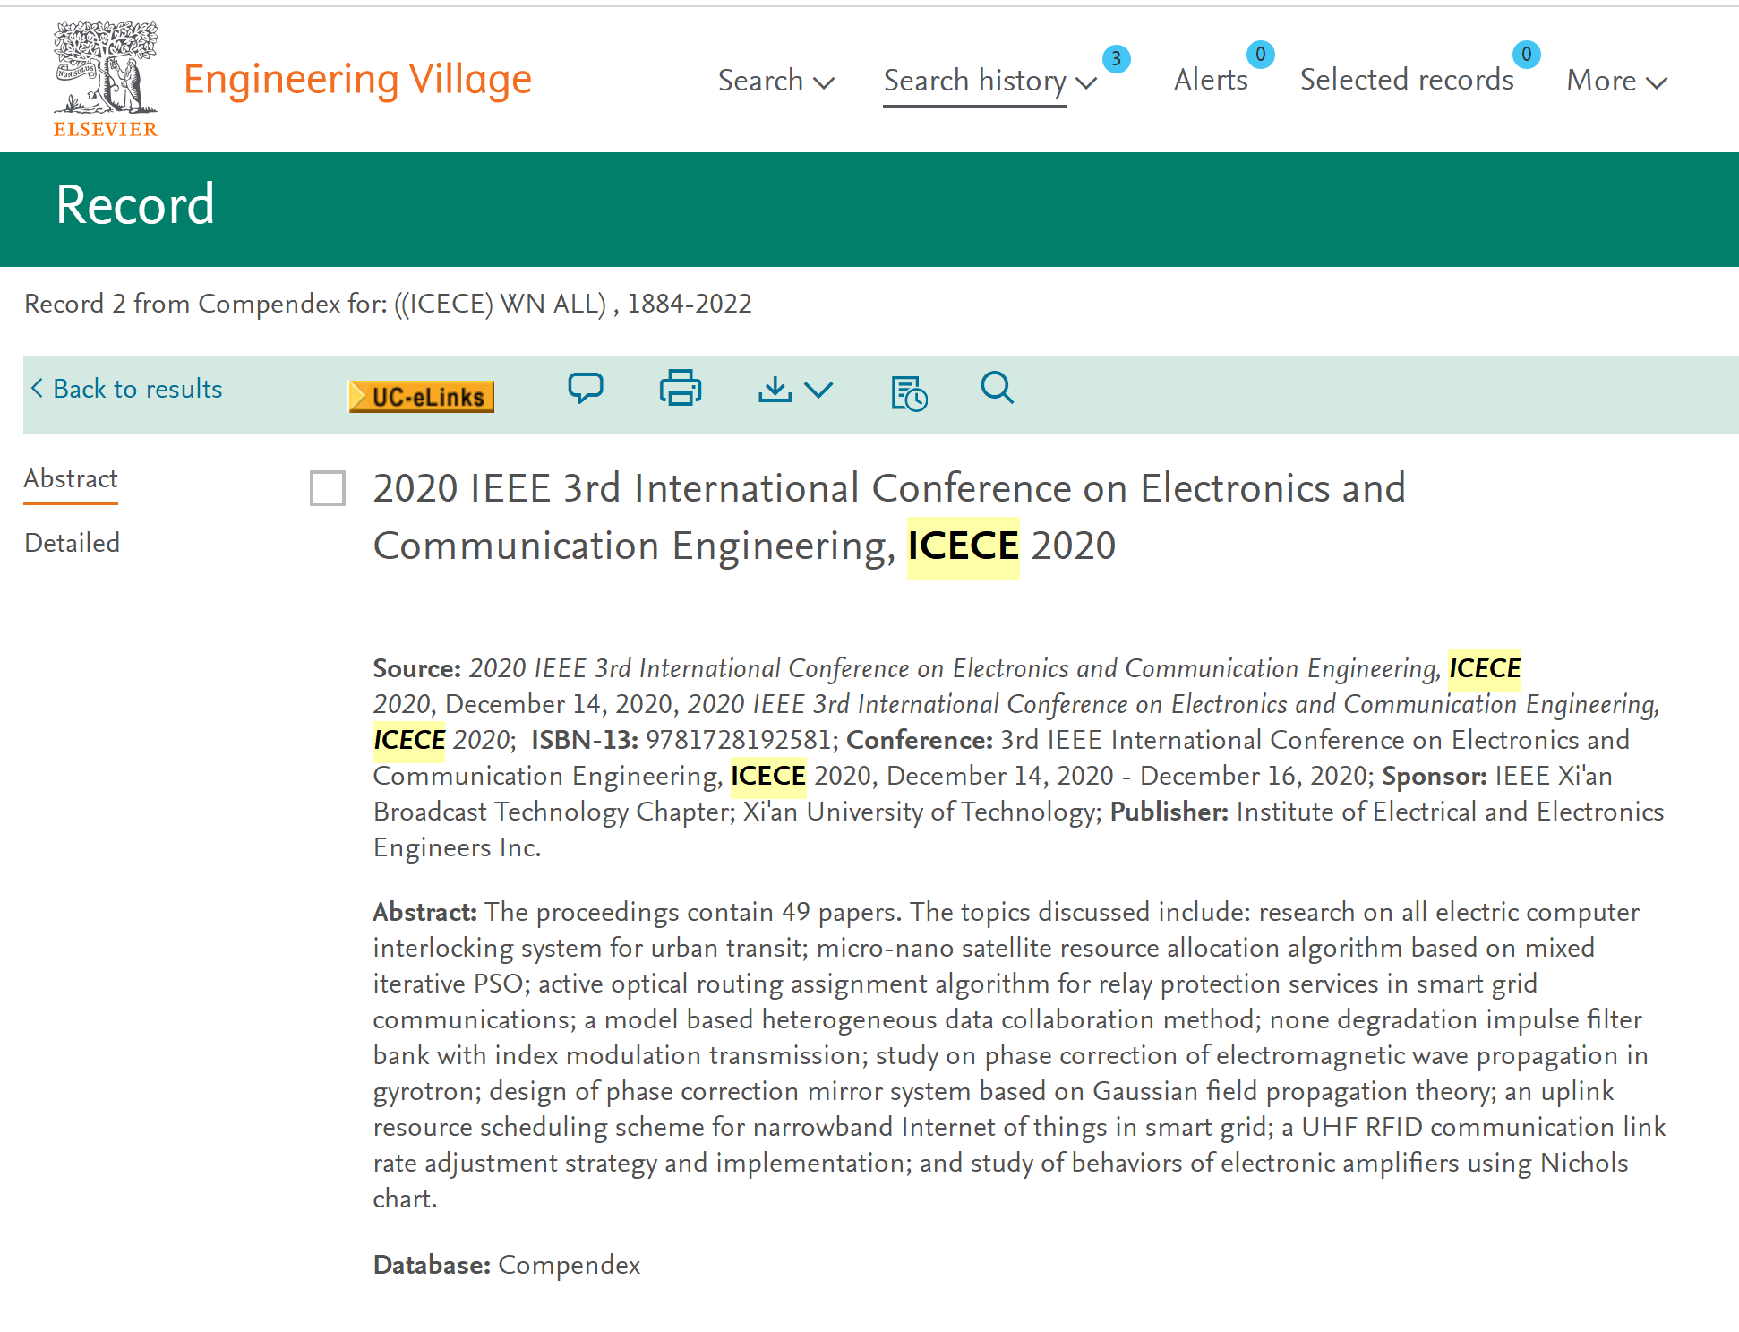Print this record using printer icon
Viewport: 1739px width, 1332px height.
coord(681,389)
